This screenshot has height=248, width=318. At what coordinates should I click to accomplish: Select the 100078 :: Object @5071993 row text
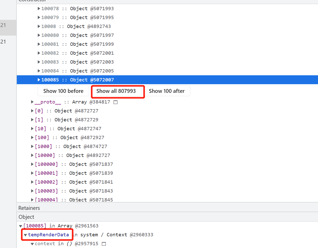tap(77, 9)
